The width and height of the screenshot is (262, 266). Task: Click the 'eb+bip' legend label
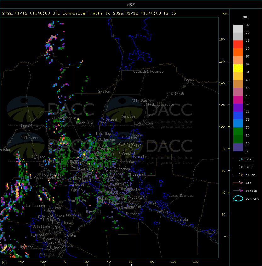[251, 191]
